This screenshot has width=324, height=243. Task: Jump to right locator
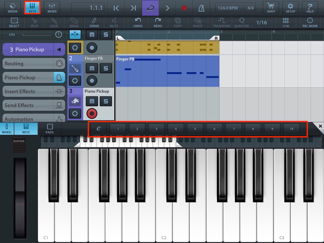pyautogui.click(x=133, y=8)
